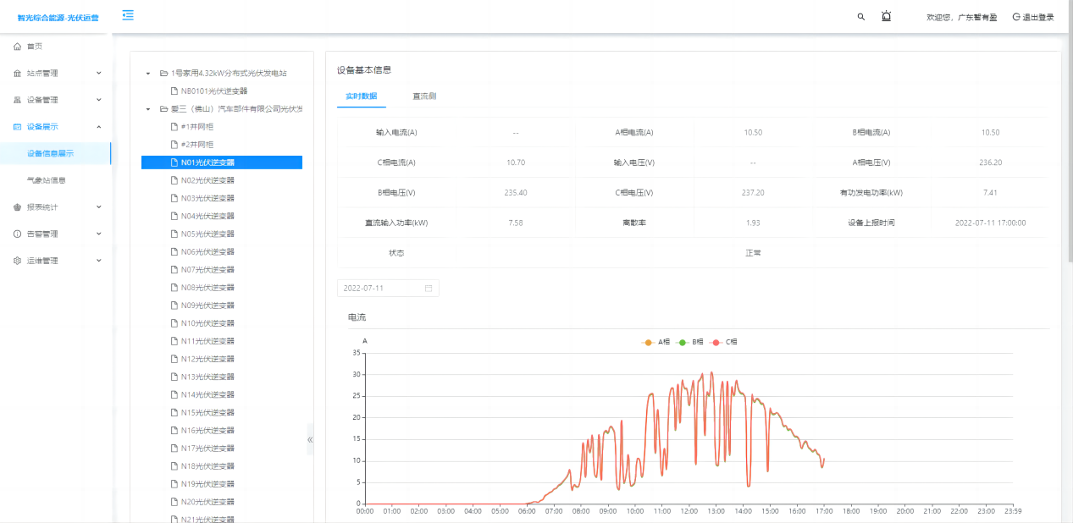
Task: Select #1并网柜 in the device tree
Action: [196, 126]
